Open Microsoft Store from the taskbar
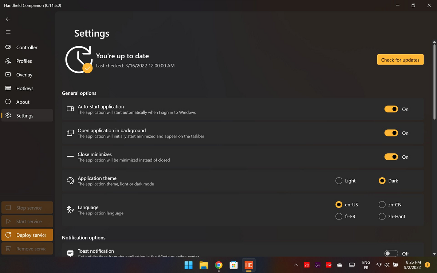Image resolution: width=437 pixels, height=273 pixels. click(233, 265)
